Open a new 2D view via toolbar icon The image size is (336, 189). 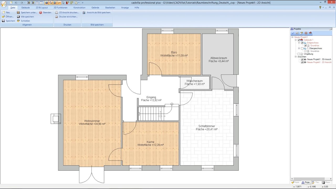pos(29,3)
